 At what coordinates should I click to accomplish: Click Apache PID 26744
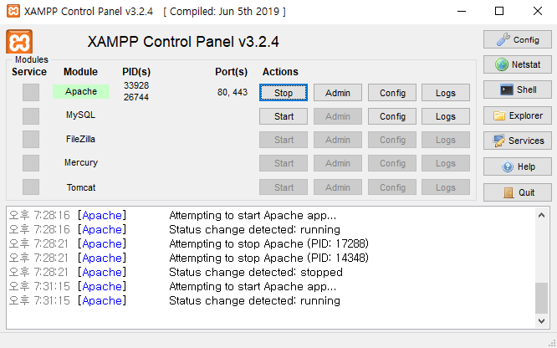(x=136, y=97)
